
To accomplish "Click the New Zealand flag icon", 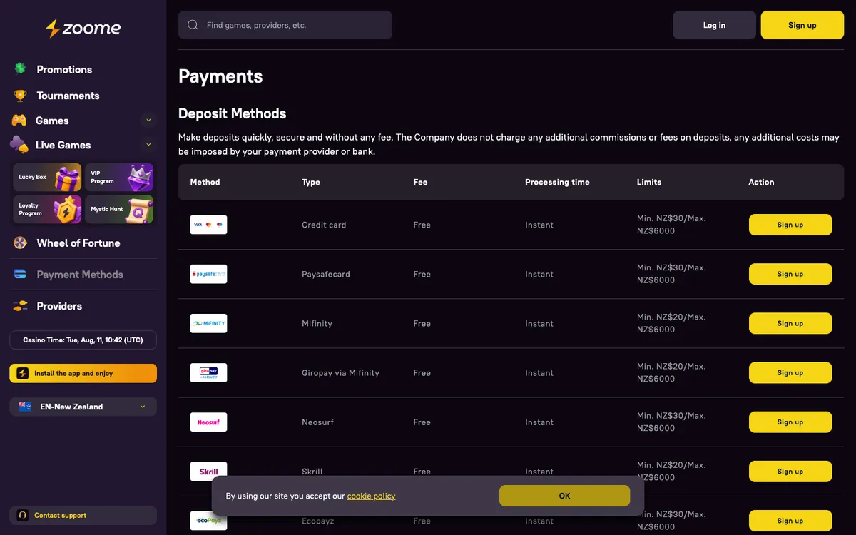I will click(25, 407).
